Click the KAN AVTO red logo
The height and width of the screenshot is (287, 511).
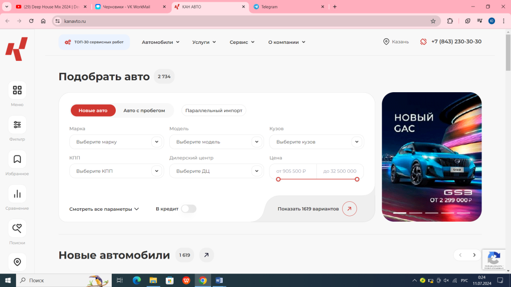(x=16, y=49)
